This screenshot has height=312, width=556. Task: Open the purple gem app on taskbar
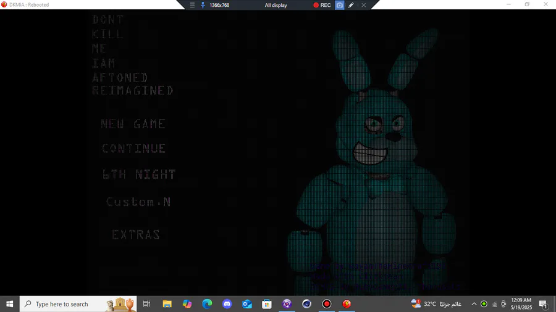click(x=287, y=304)
